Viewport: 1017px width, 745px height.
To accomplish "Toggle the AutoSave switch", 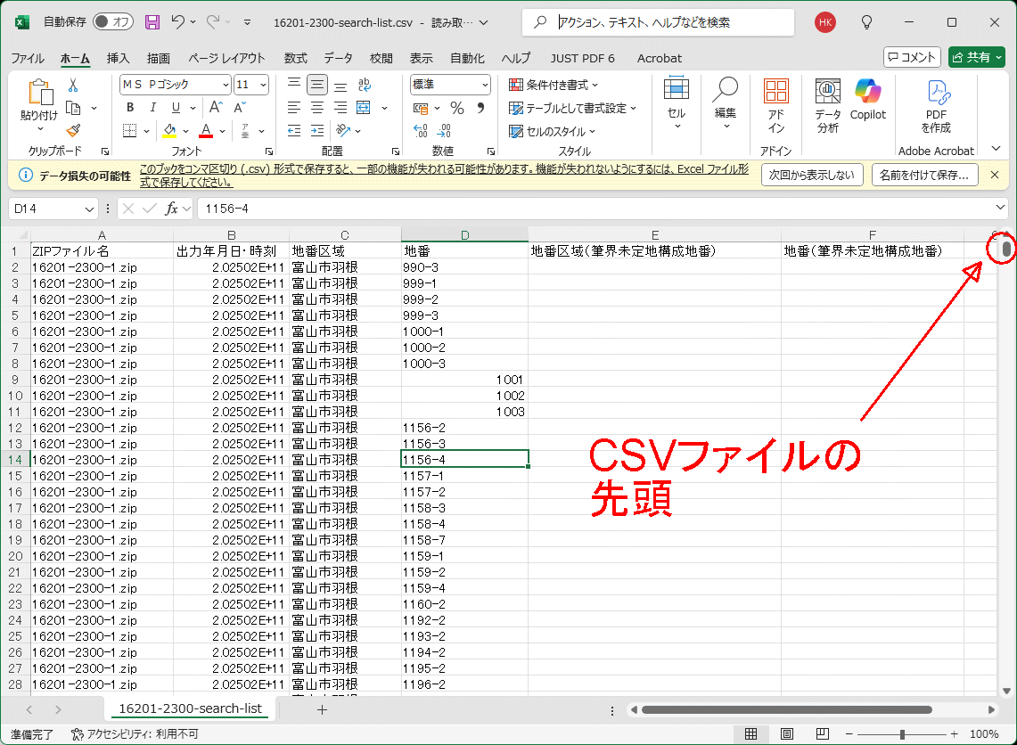I will pos(113,21).
